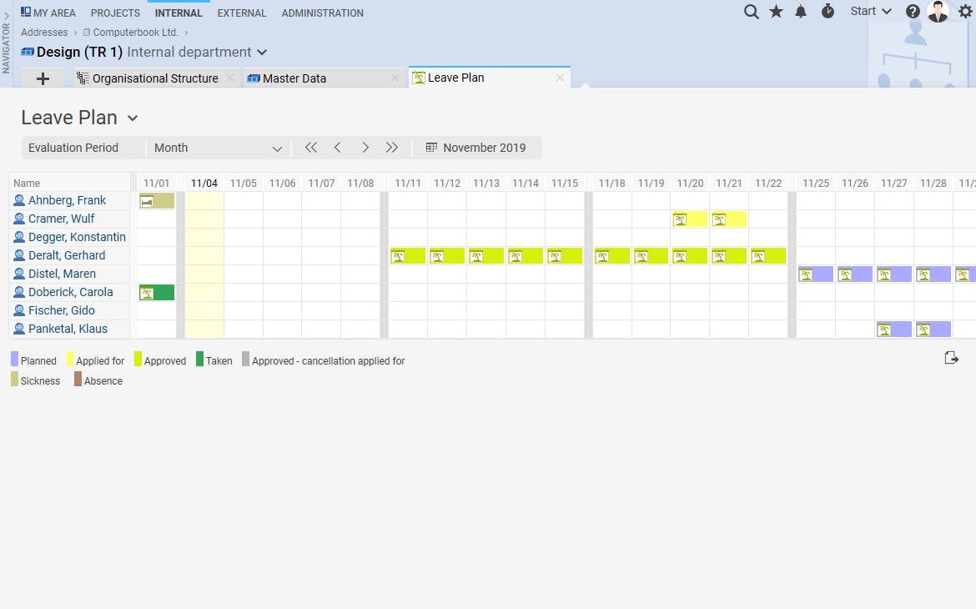
Task: Open Deralt, Gerhard employee link
Action: 67,255
